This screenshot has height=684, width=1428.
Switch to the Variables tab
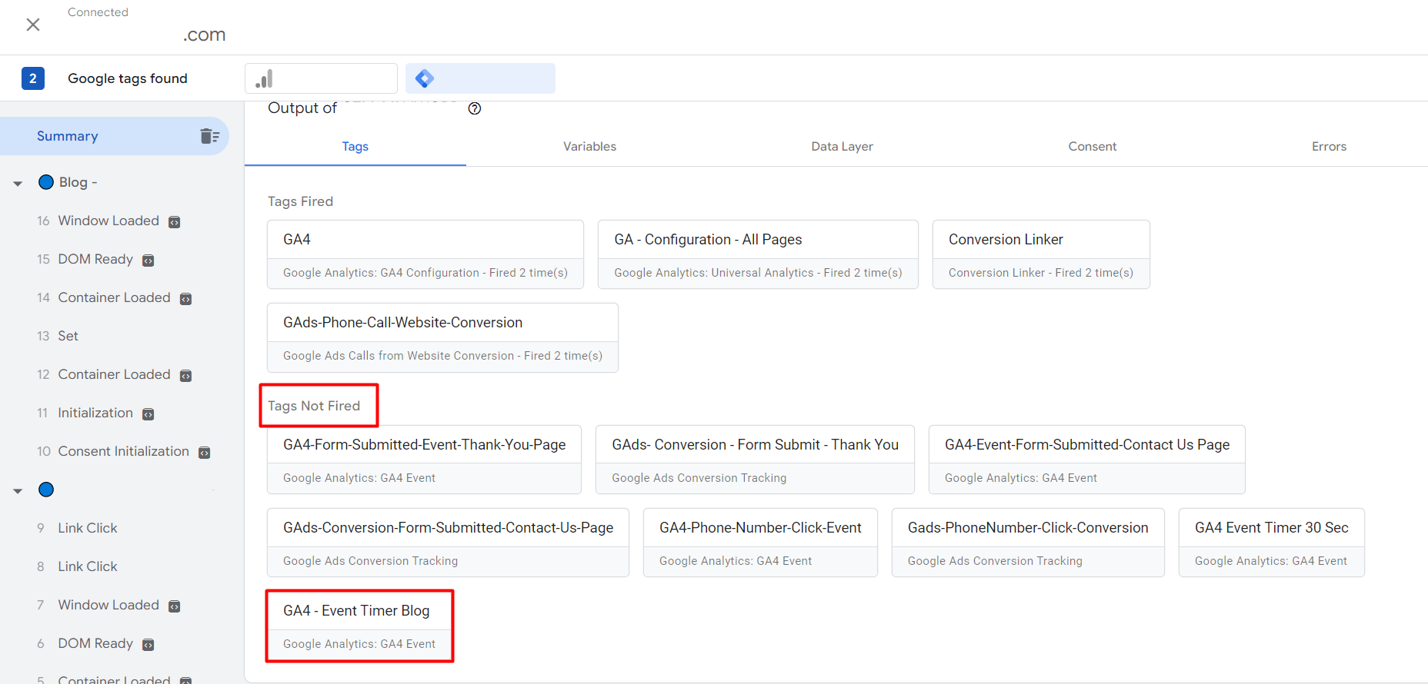click(x=589, y=146)
